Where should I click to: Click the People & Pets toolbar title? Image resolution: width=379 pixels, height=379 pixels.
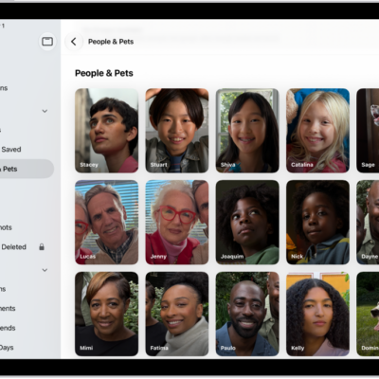pos(111,42)
